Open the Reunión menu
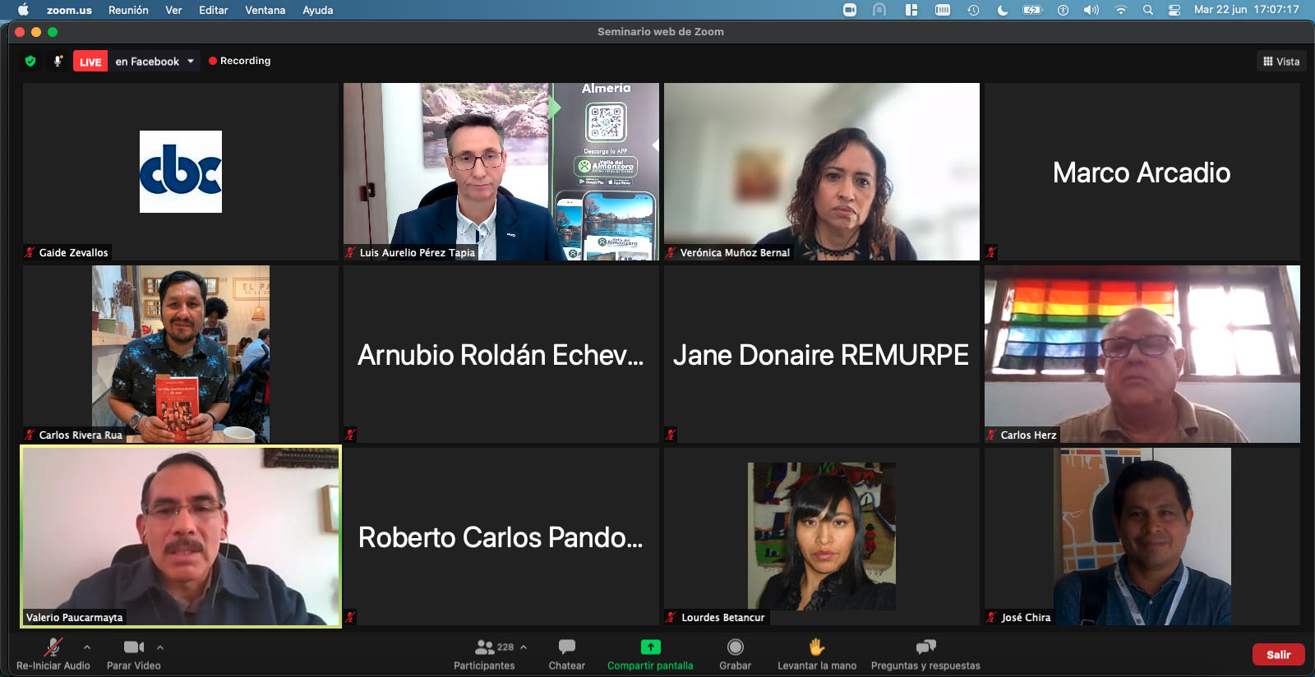The width and height of the screenshot is (1315, 677). pyautogui.click(x=128, y=10)
